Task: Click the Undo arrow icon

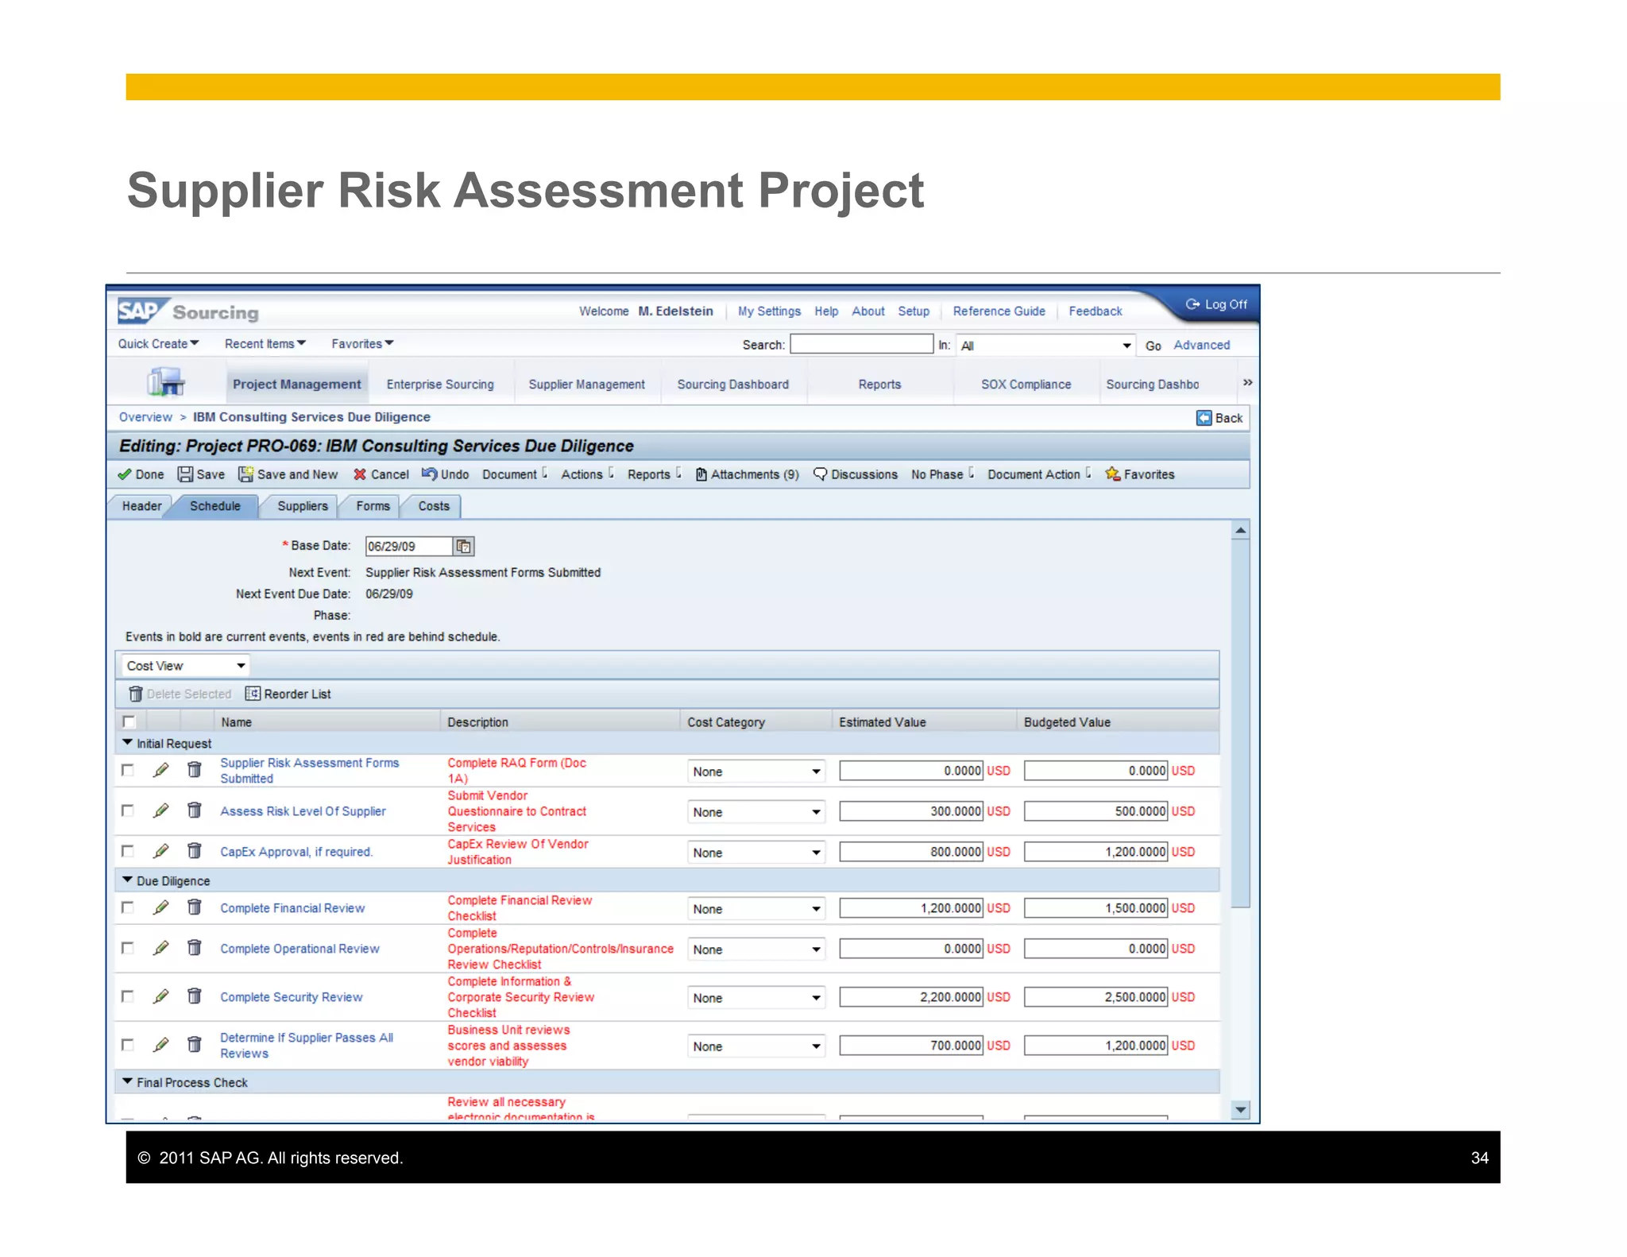Action: pos(429,474)
